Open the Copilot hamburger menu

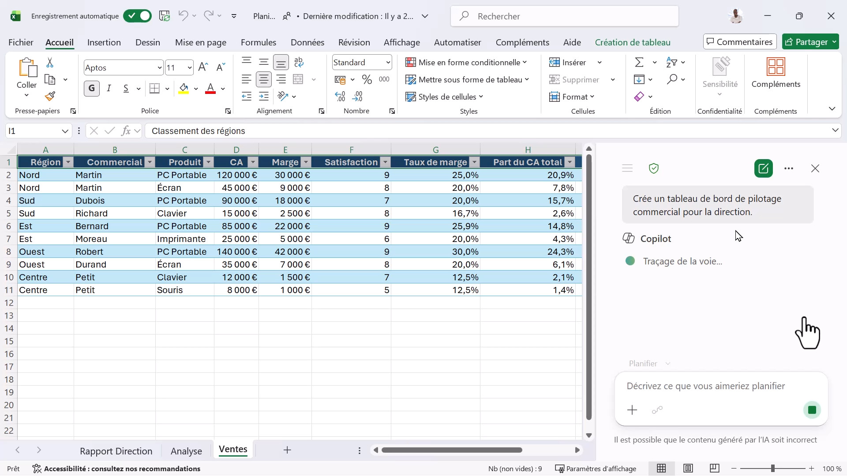pyautogui.click(x=627, y=168)
